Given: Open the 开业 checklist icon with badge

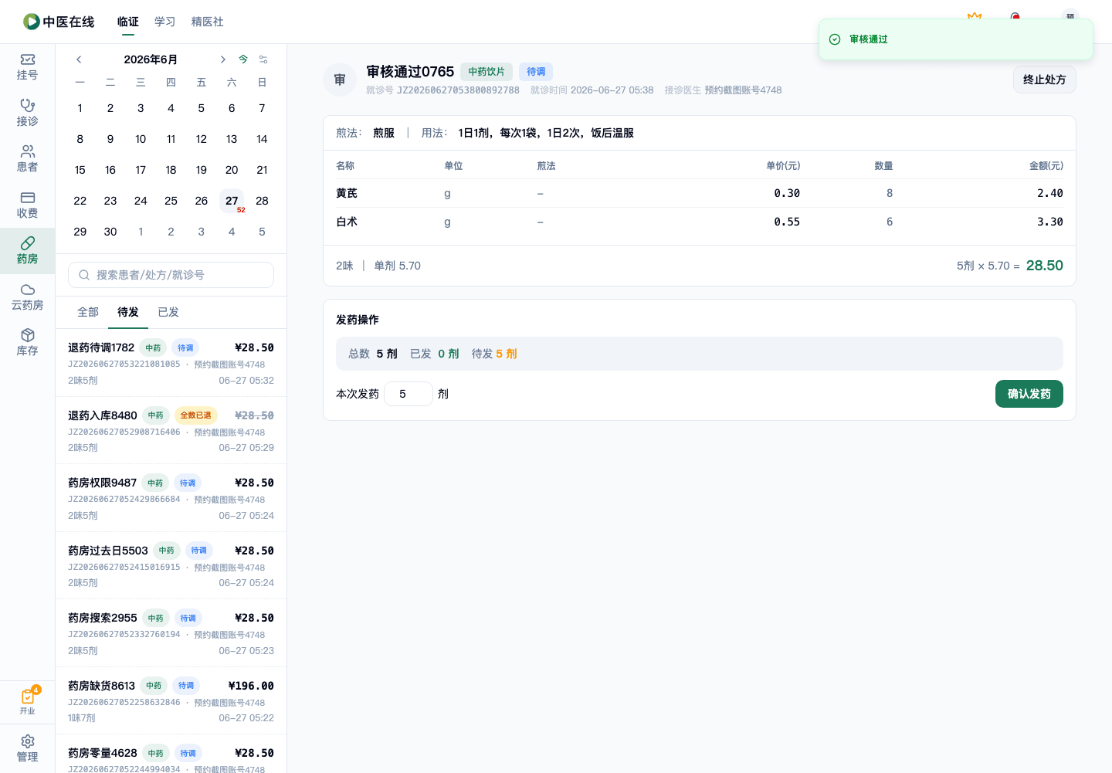Looking at the screenshot, I should [x=27, y=701].
